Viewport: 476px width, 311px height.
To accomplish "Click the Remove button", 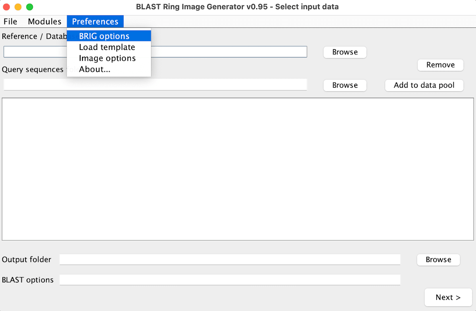I will (x=440, y=65).
